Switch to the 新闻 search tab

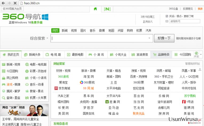[65, 31]
